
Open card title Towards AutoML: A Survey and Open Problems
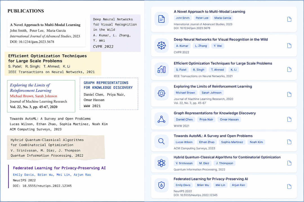[213, 136]
